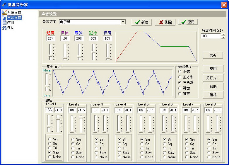The width and height of the screenshot is (229, 165).
Task: Decrease 持续时间 with down spinner
Action: click(223, 38)
